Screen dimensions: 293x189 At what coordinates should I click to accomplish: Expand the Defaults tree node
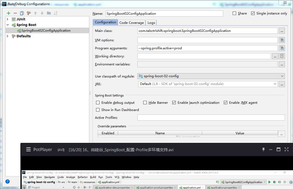[8, 36]
